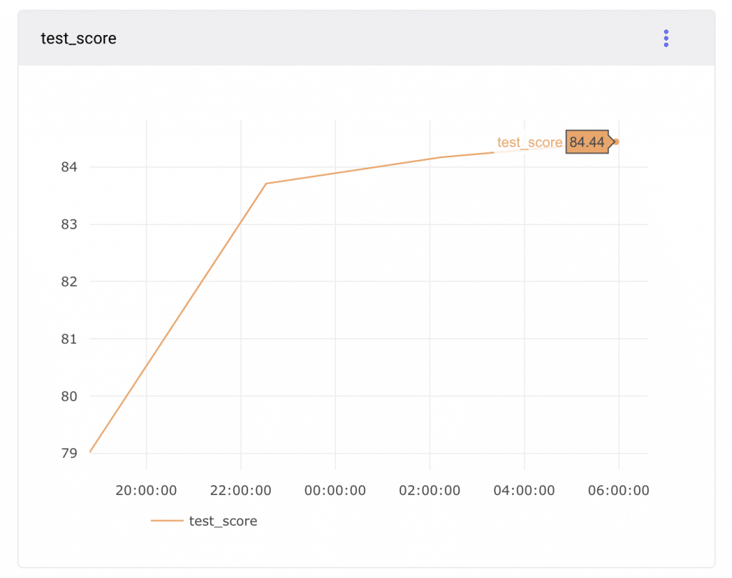732x578 pixels.
Task: Click the 02:00:00 x-axis label
Action: [430, 491]
